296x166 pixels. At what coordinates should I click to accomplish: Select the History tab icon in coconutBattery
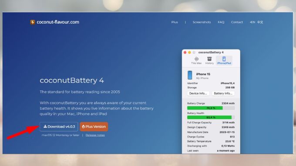coord(209,60)
